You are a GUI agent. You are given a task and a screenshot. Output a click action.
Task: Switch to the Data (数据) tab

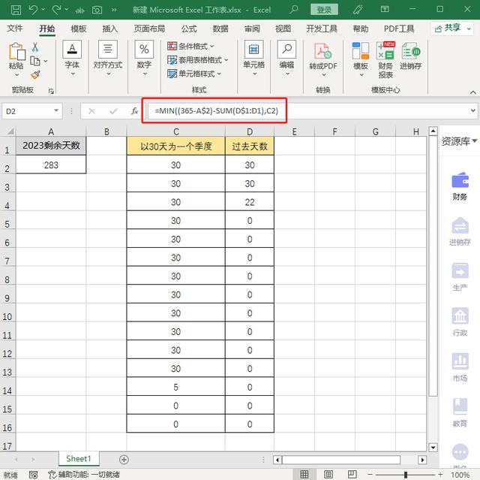click(220, 29)
